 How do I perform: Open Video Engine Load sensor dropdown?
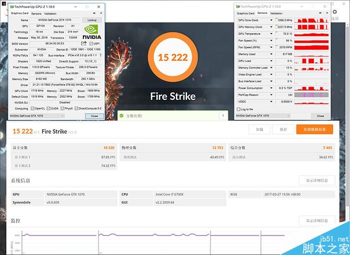(x=271, y=74)
